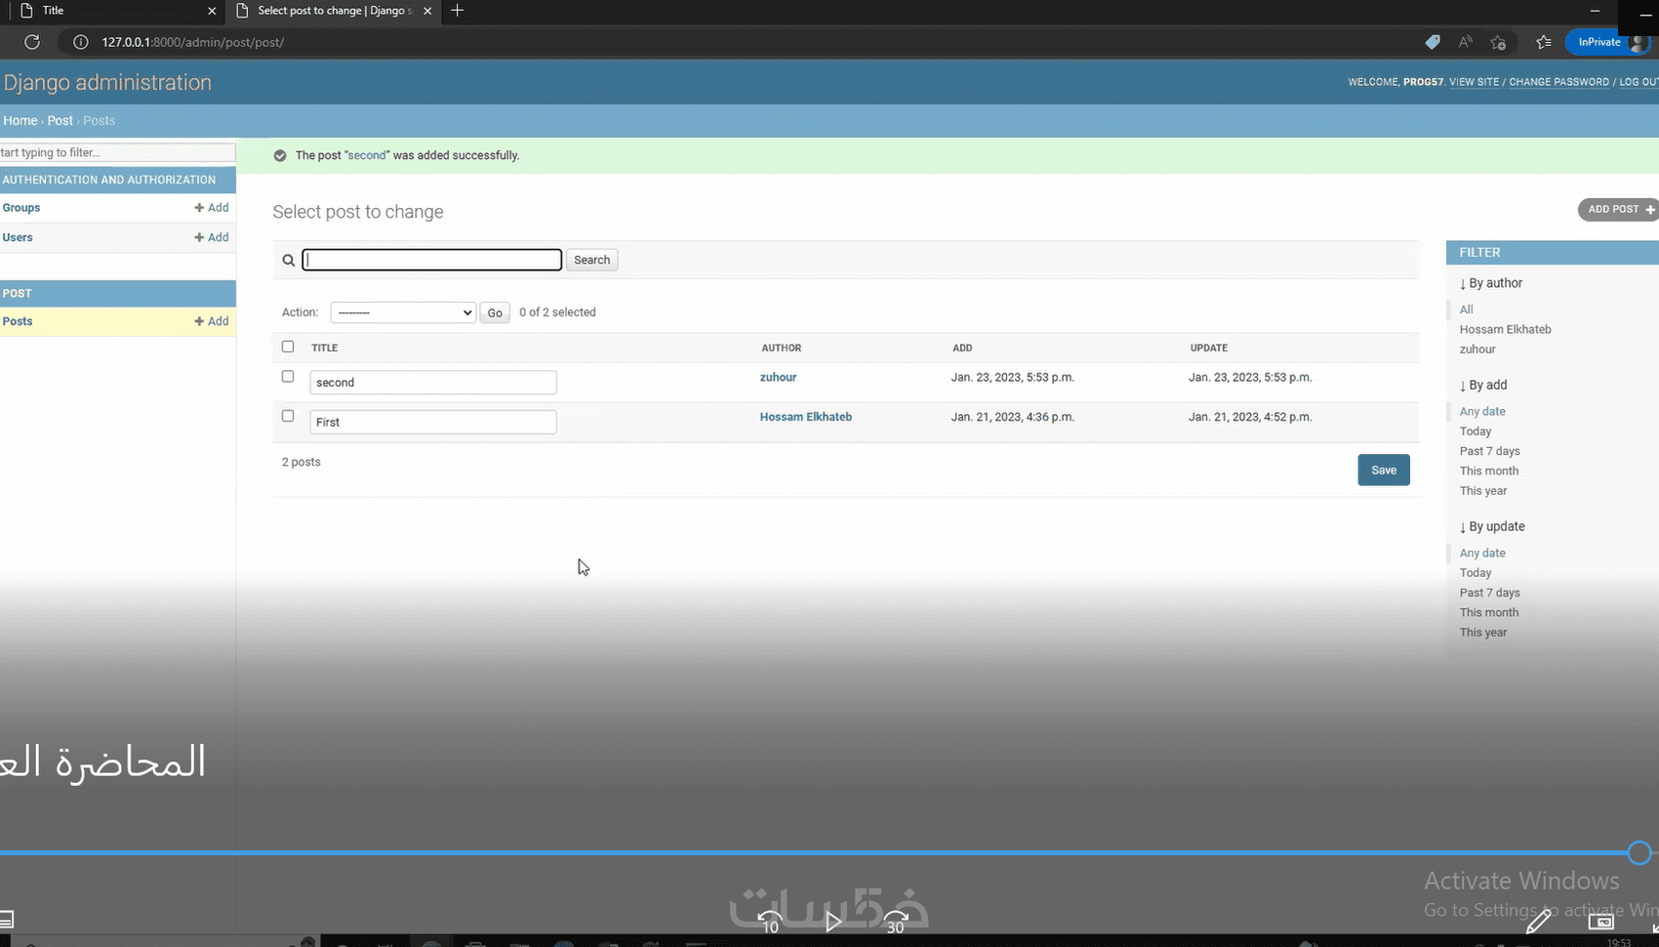Open the Favorites list icon
1659x947 pixels.
coord(1543,42)
